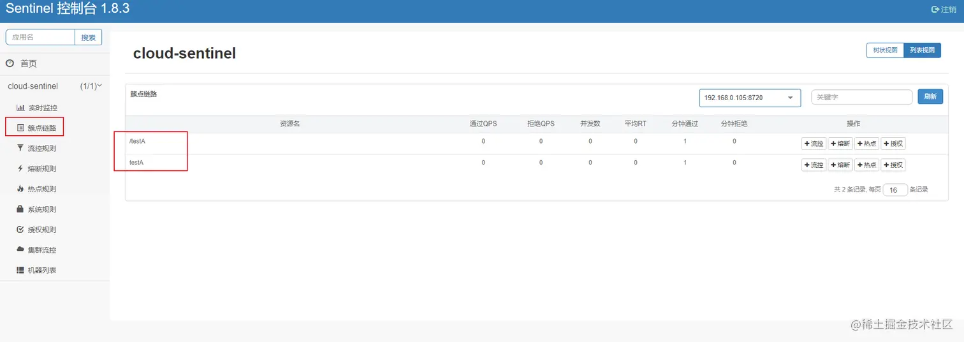Click the 拒绝QPS column header
This screenshot has height=342, width=964.
pos(541,124)
